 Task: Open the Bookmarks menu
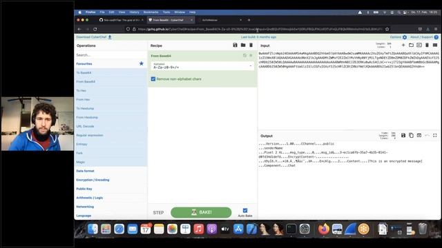coord(151,12)
